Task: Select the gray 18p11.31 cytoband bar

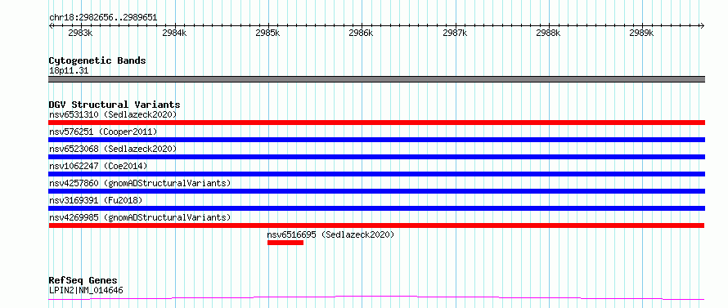Action: click(x=376, y=79)
